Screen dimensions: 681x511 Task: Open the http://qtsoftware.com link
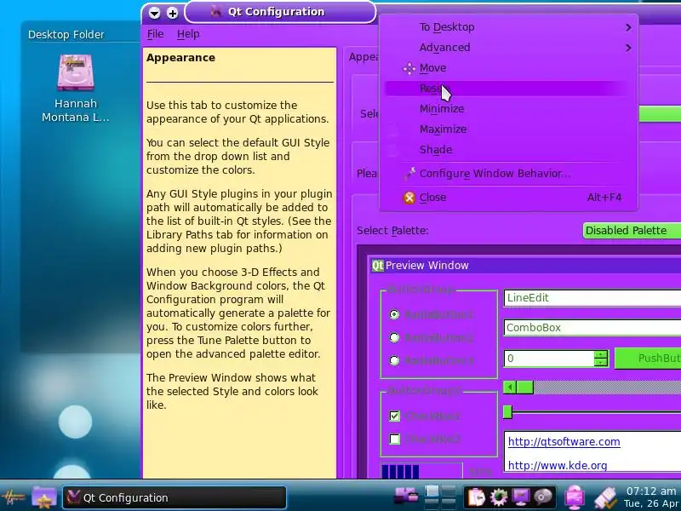click(564, 442)
